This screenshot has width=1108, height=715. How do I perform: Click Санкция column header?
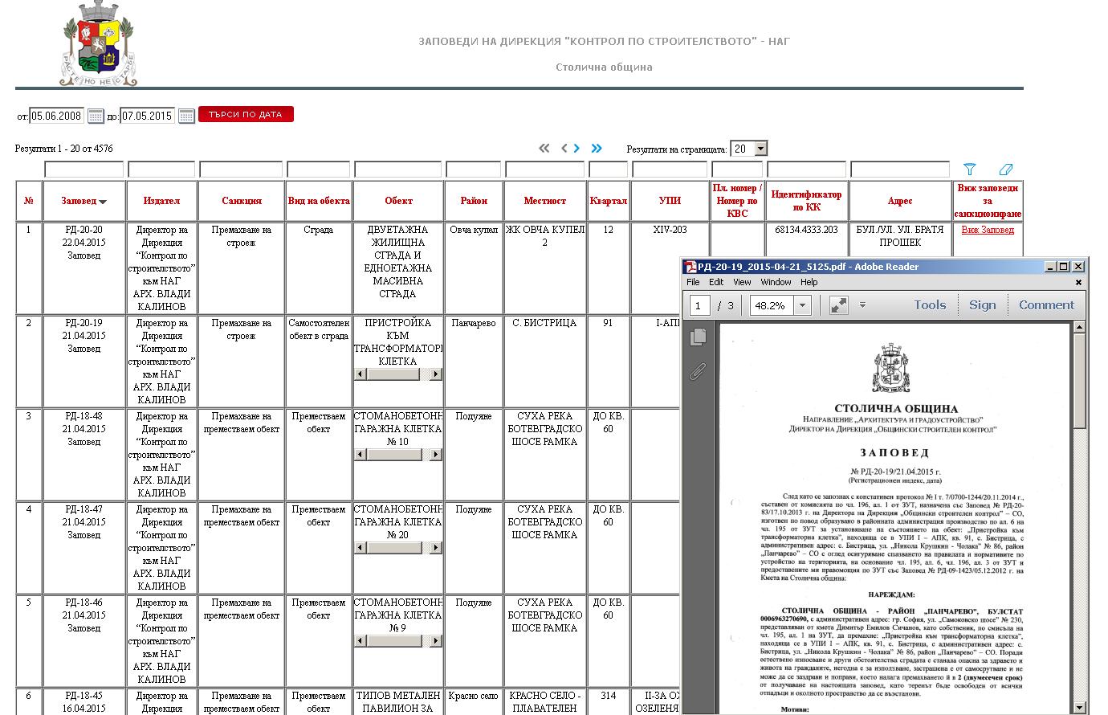point(242,201)
